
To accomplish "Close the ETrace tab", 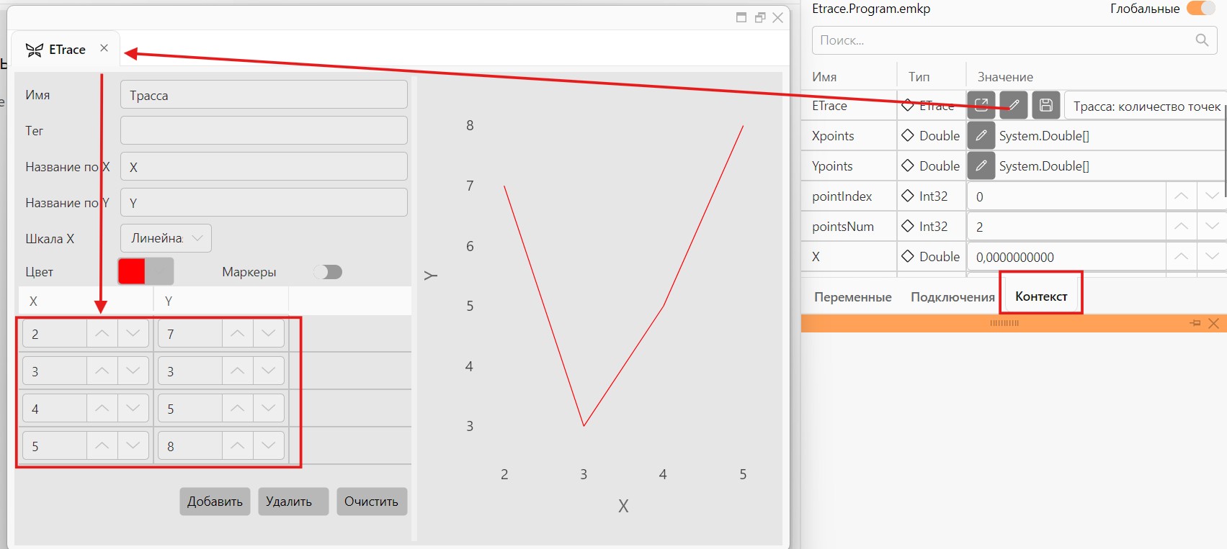I will [104, 48].
